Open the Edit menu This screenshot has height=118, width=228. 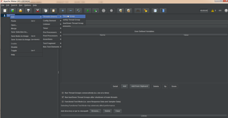[x=8, y=5]
